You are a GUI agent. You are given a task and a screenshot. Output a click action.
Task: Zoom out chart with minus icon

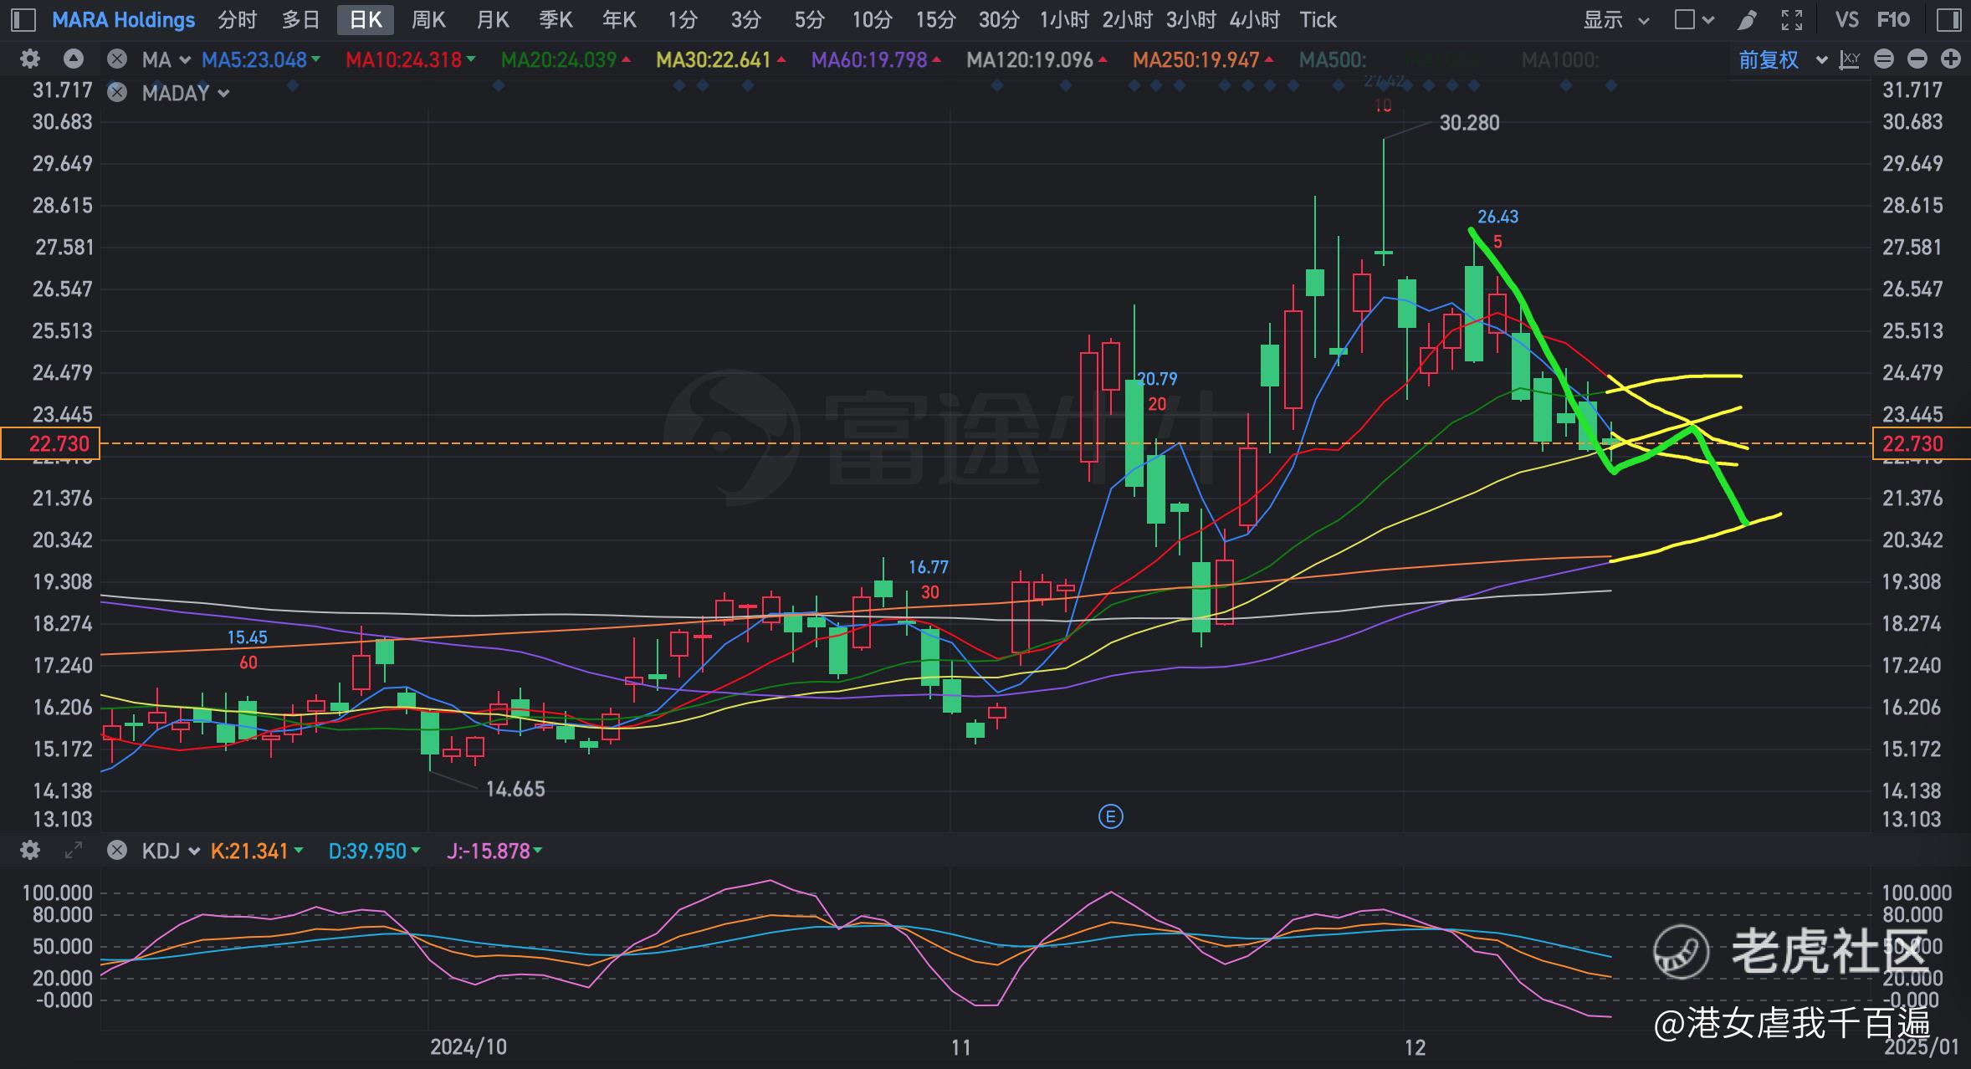tap(1917, 59)
